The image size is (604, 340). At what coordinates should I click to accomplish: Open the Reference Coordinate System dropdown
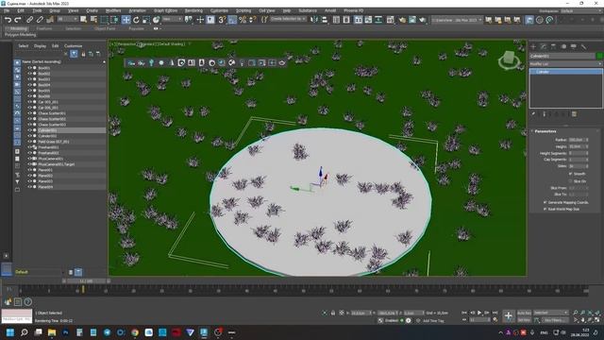(x=172, y=19)
